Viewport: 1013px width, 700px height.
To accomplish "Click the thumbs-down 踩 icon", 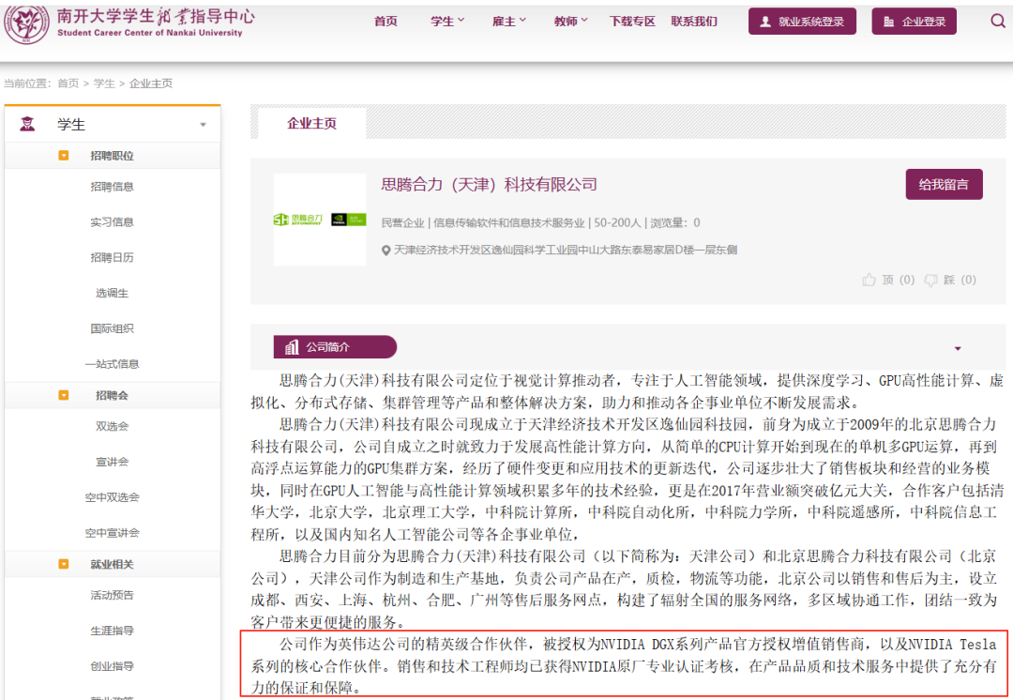I will 930,280.
